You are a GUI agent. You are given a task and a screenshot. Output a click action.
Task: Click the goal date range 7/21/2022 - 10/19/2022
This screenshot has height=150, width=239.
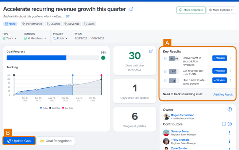pos(89,38)
